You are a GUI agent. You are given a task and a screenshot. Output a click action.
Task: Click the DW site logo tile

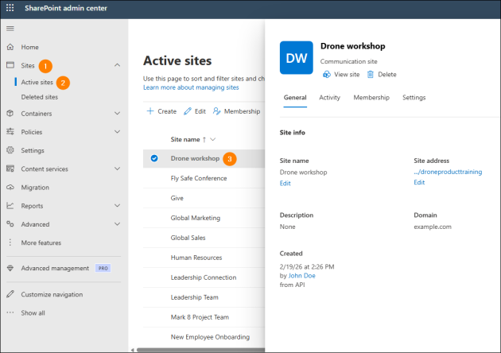(296, 58)
